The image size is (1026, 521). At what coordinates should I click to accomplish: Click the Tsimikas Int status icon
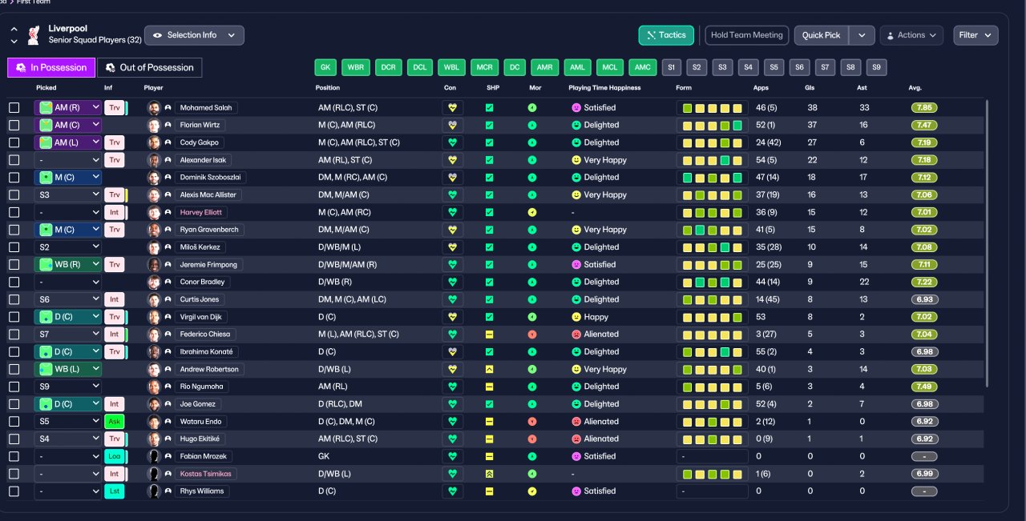[x=115, y=474]
